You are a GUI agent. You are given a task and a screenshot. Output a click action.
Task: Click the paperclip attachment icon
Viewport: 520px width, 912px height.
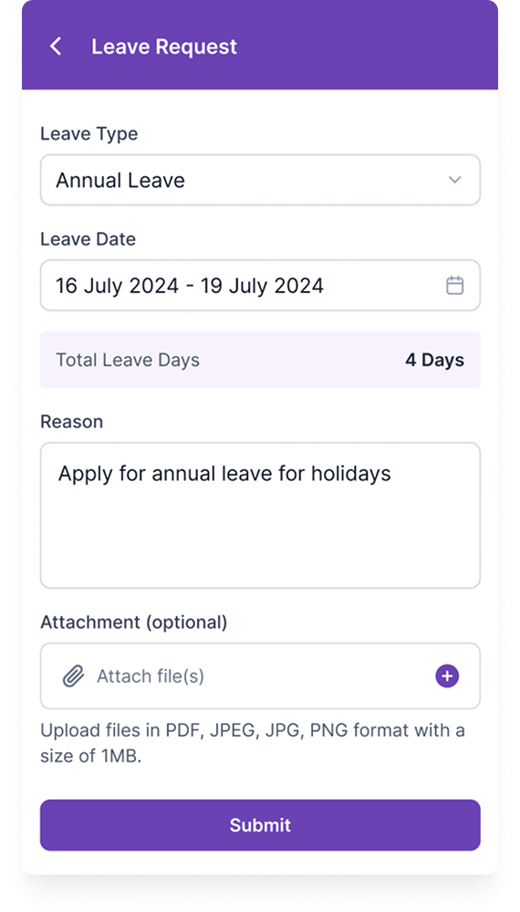[74, 676]
